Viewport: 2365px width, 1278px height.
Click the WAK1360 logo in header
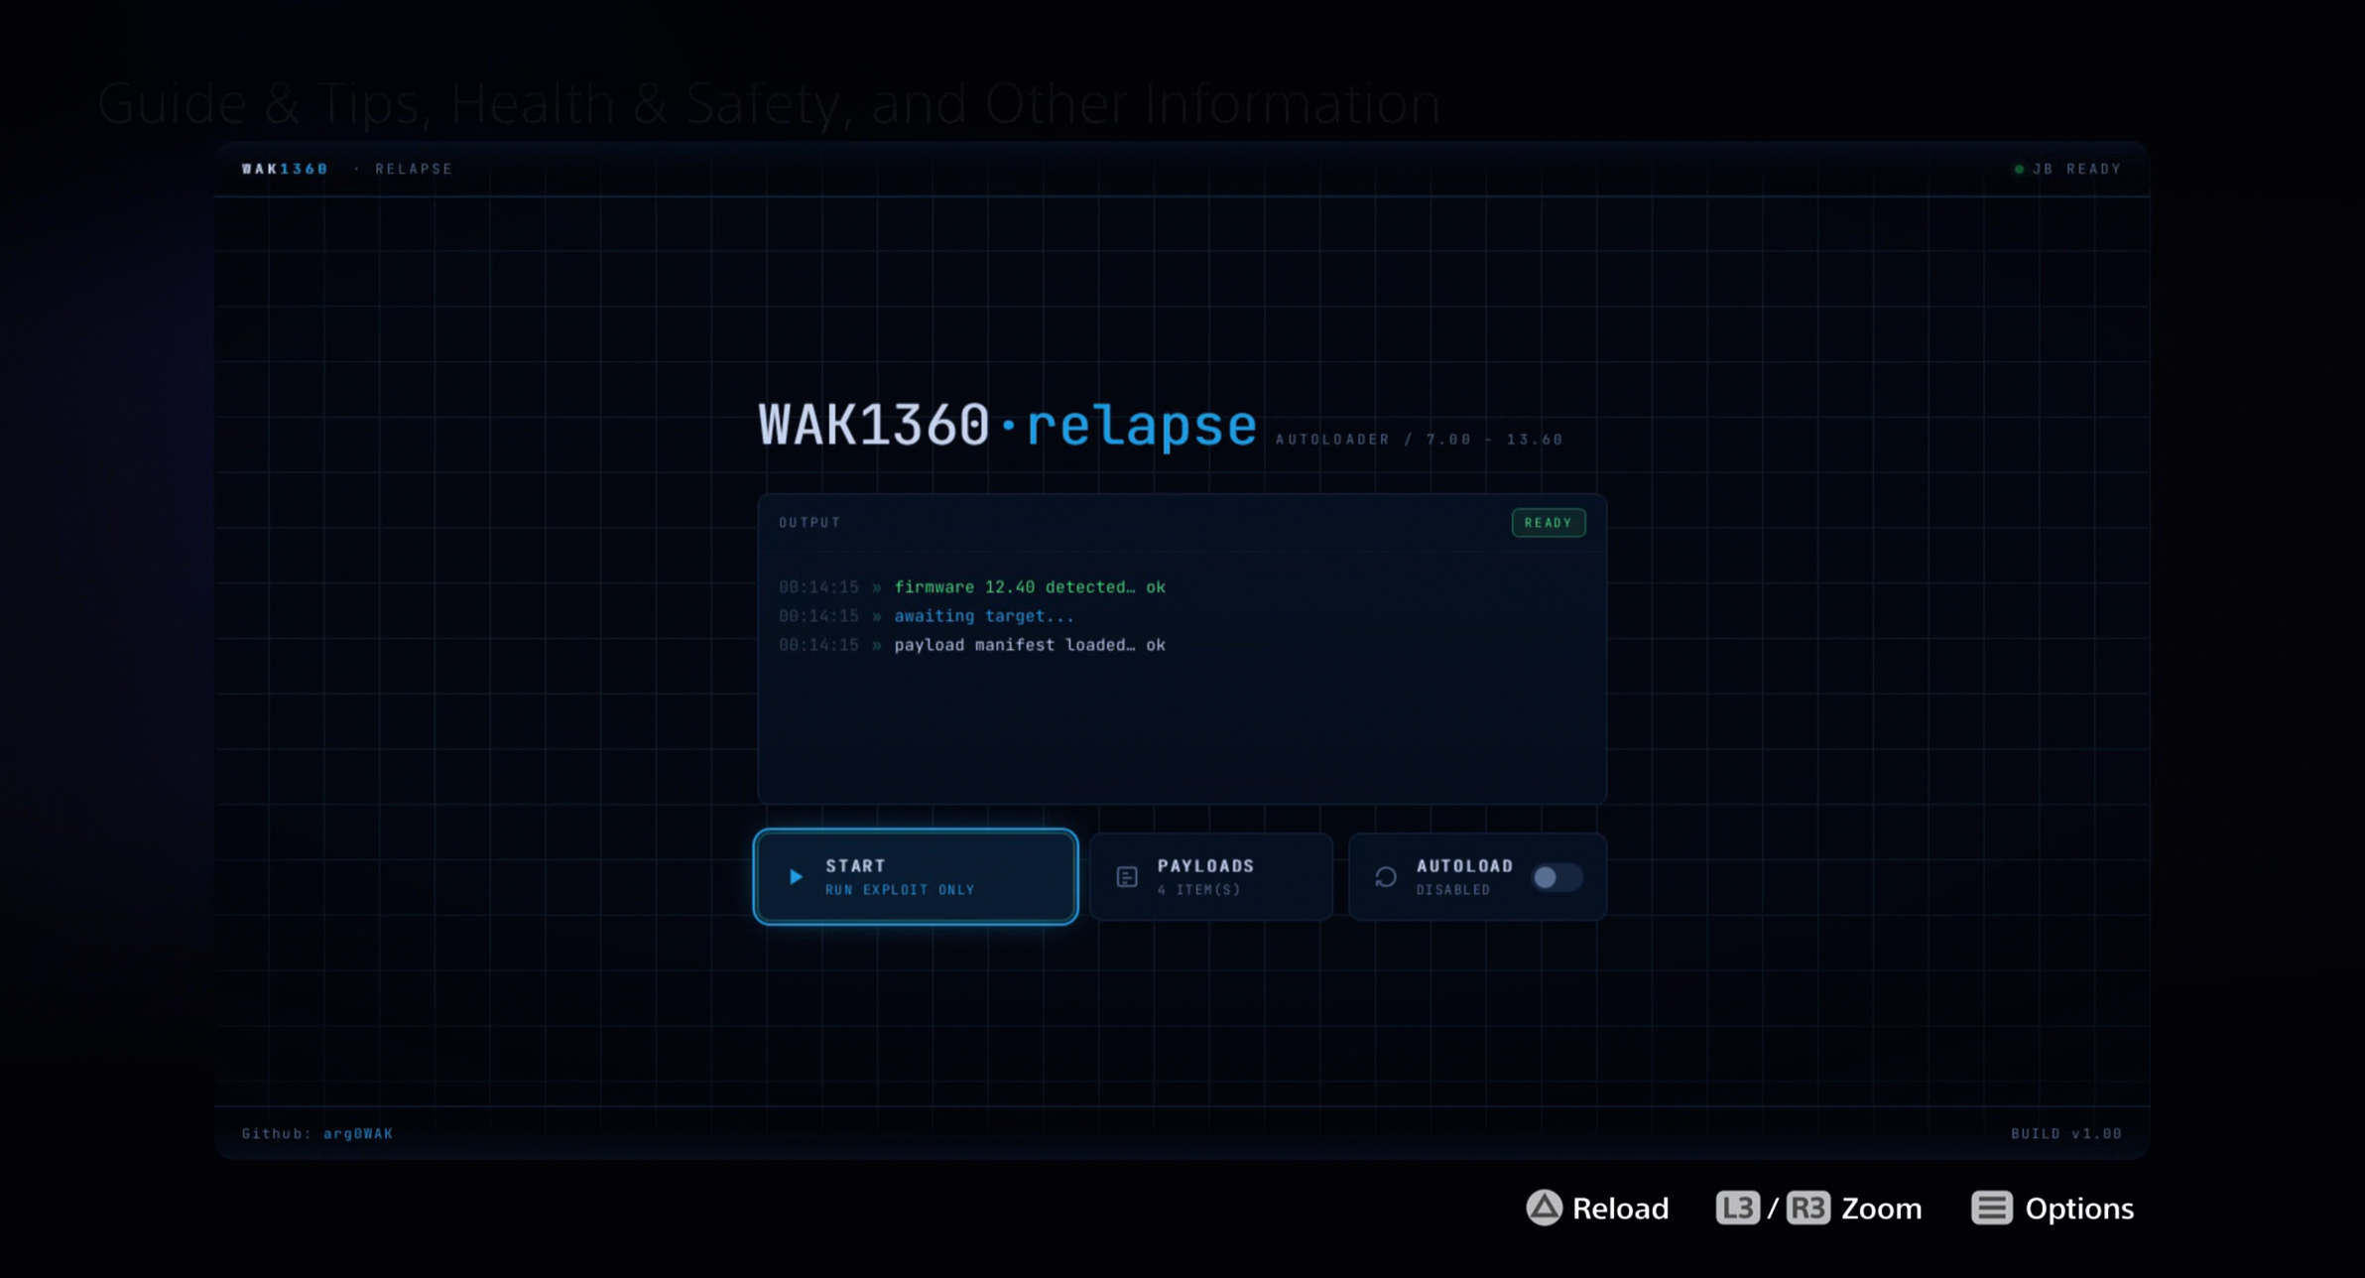pos(285,169)
